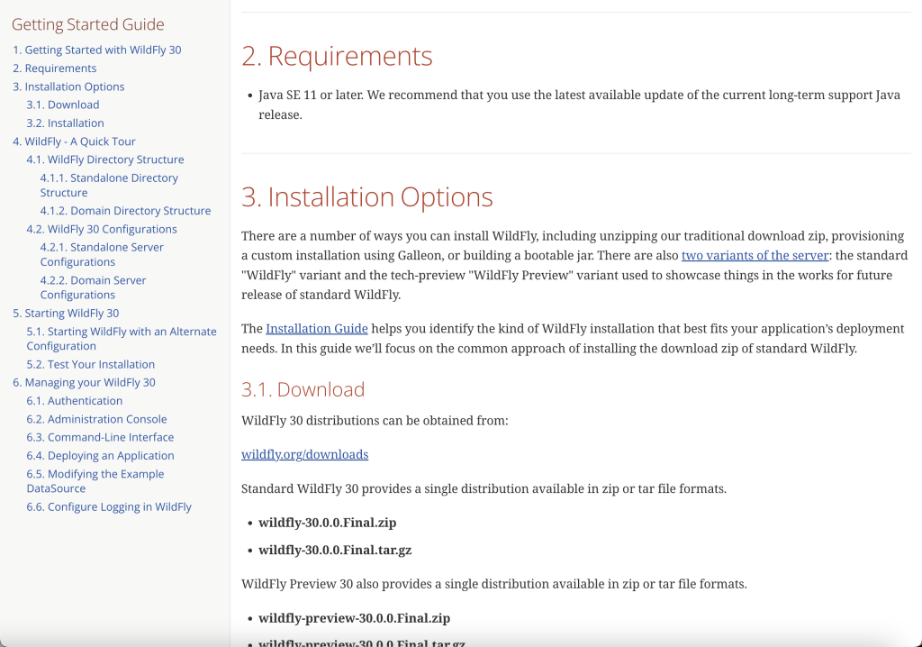Visit the wildfly.org/downloads link
922x647 pixels.
(304, 454)
